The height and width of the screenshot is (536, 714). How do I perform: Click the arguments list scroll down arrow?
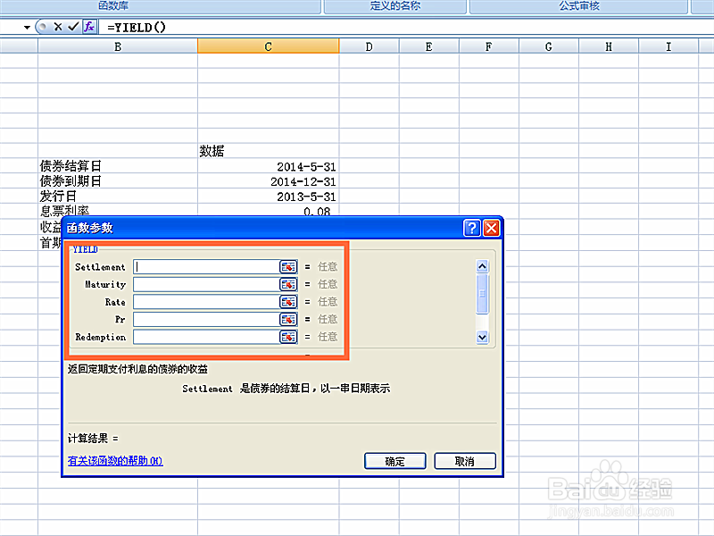(482, 338)
